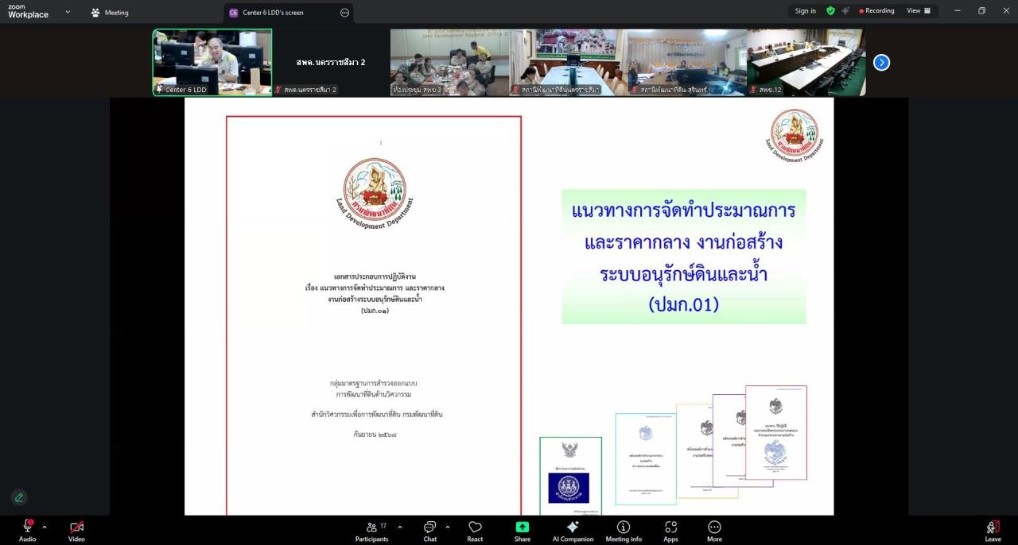Click the AI sparkle icon beside the shield
Viewport: 1018px width, 545px height.
845,11
